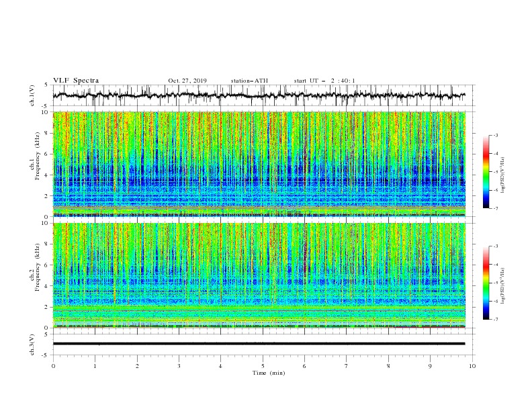Click the ch.1 frequency tick label "4"
This screenshot has width=532, height=411.
click(x=46, y=175)
